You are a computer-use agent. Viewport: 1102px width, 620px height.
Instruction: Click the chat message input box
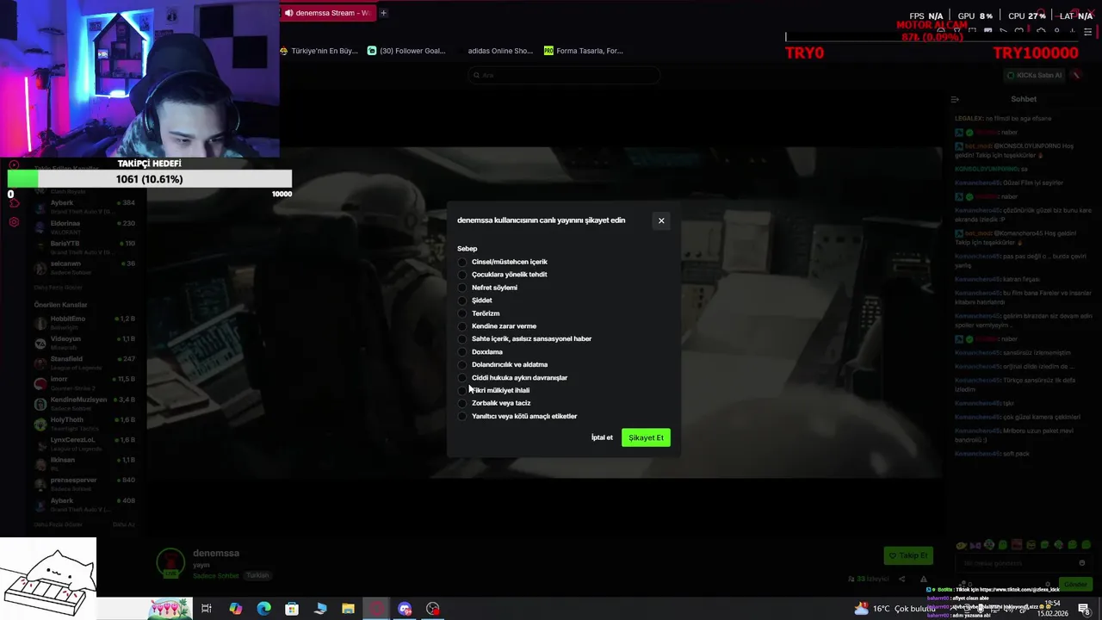pos(1024,563)
